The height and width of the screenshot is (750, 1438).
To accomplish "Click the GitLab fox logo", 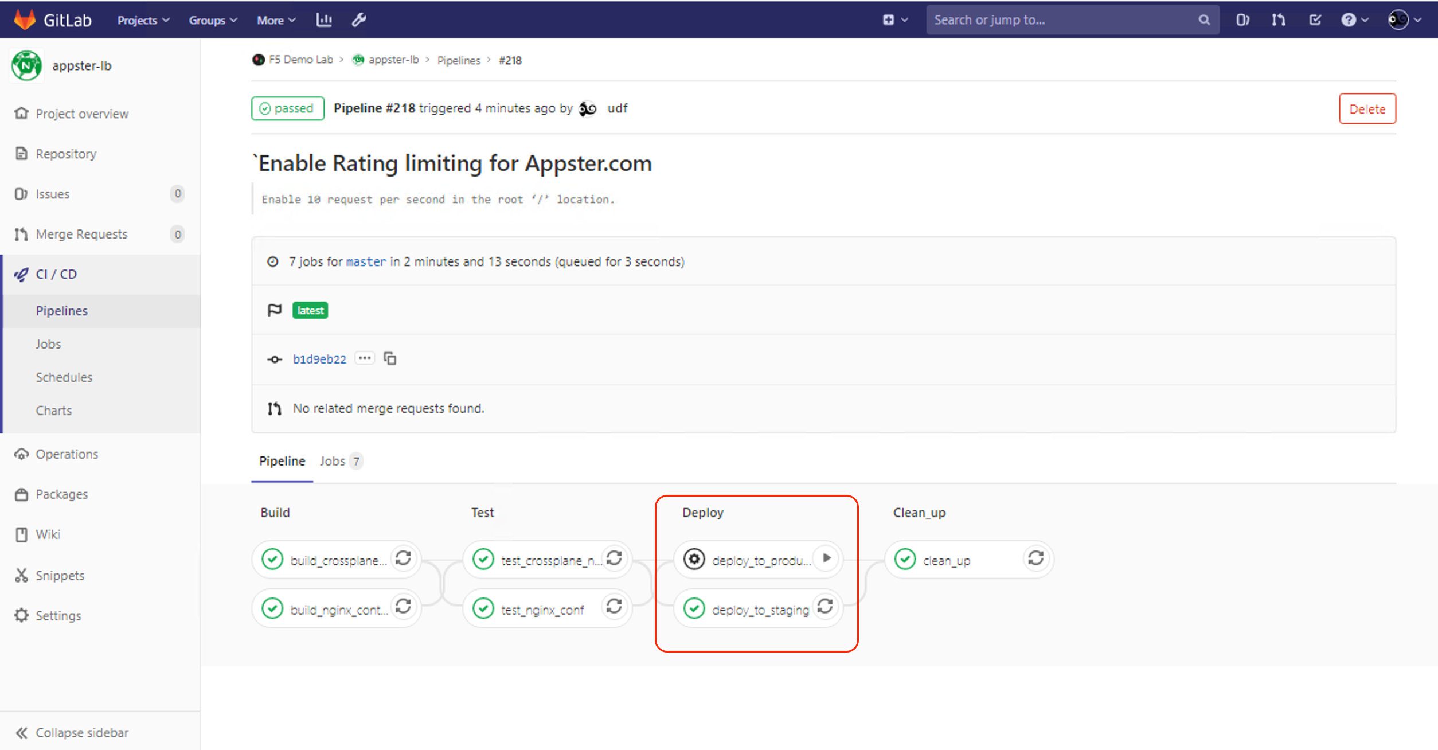I will click(x=25, y=19).
